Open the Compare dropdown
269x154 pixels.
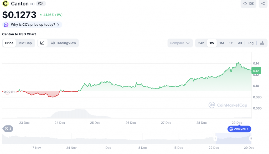click(180, 43)
